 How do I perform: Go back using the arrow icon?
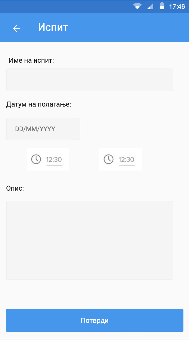16,28
